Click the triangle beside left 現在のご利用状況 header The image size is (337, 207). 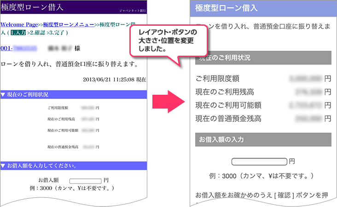tap(3, 95)
